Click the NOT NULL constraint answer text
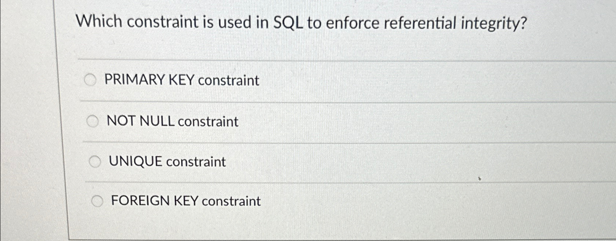 (172, 121)
